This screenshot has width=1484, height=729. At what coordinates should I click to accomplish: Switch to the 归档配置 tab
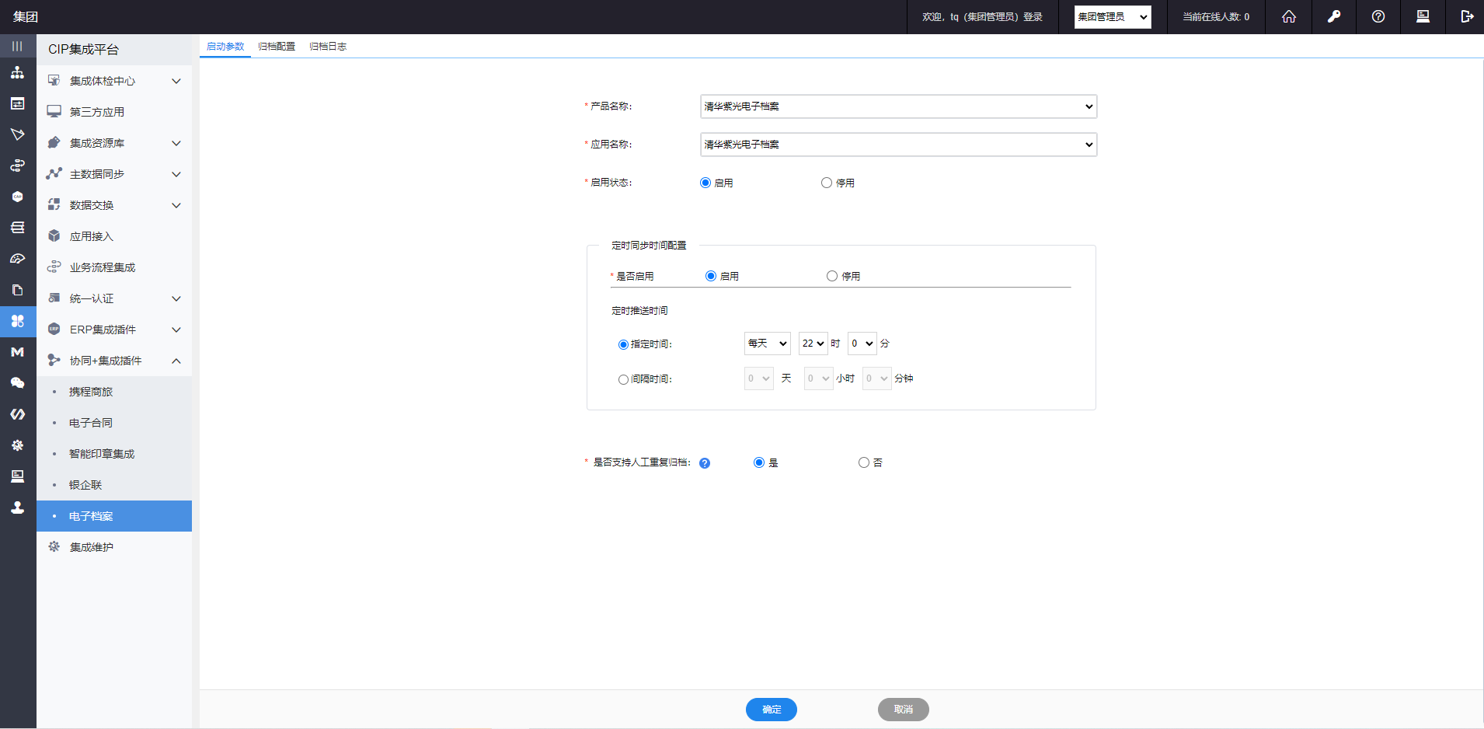pos(277,47)
